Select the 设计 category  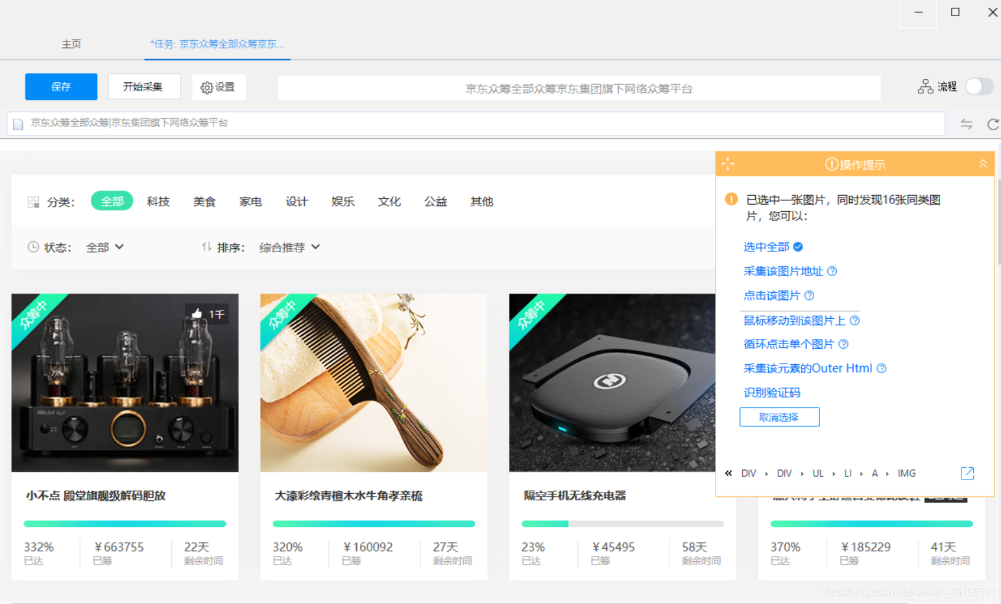(296, 202)
